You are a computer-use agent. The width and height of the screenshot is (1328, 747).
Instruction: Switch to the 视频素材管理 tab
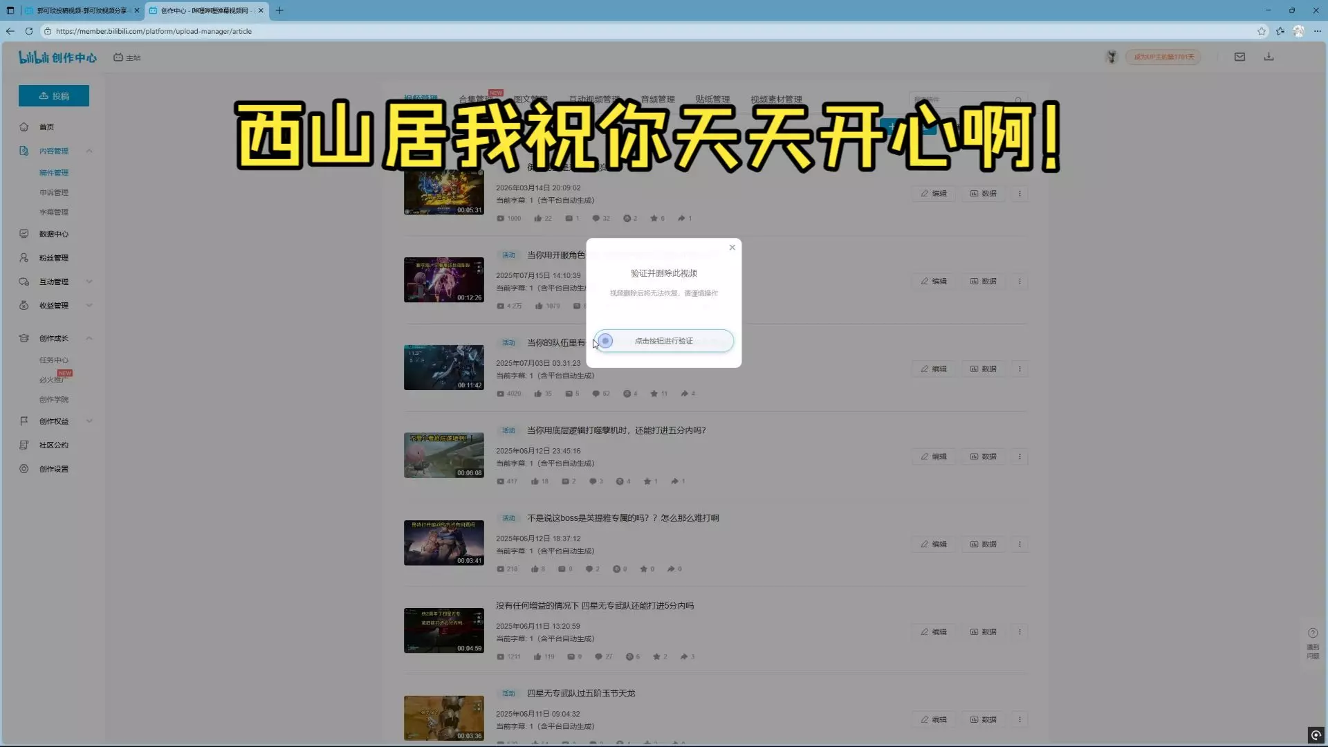[776, 100]
